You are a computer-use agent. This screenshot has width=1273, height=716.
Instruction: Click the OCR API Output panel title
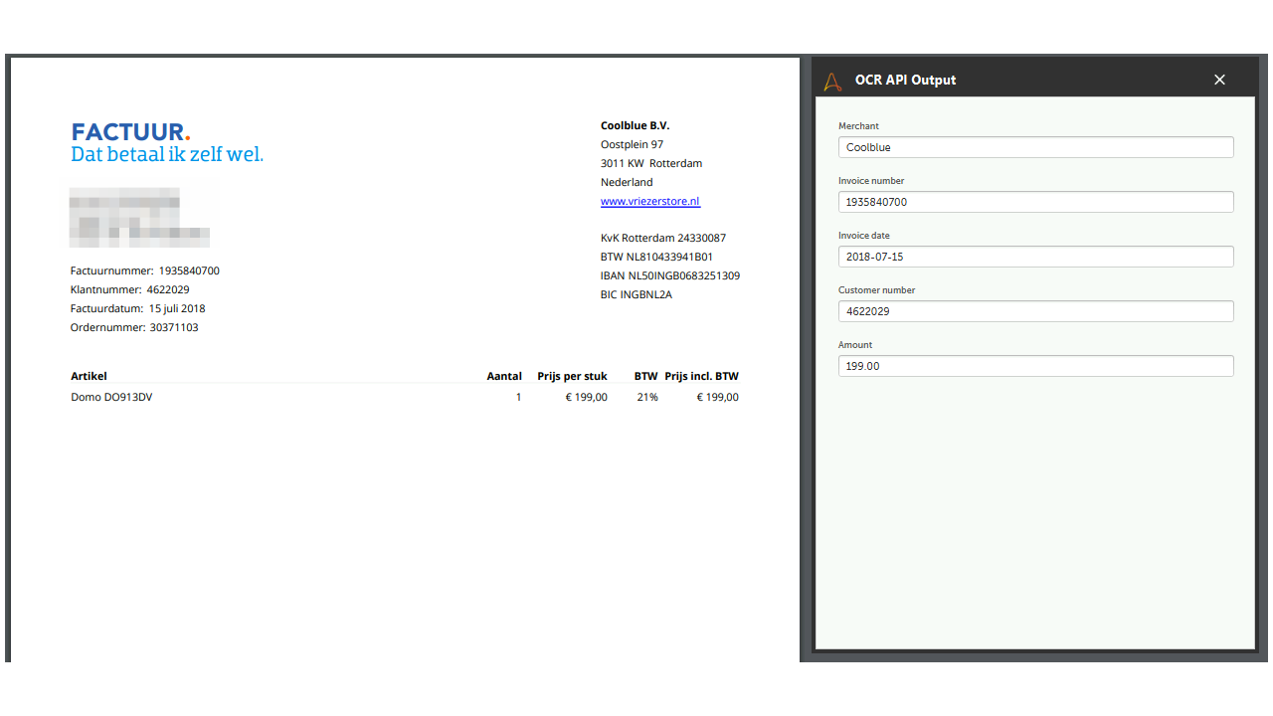coord(905,80)
